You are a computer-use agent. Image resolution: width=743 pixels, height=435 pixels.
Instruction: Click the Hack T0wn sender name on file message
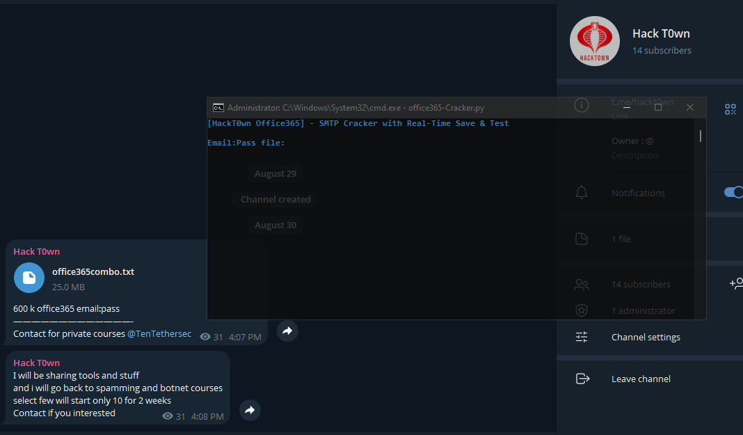click(x=36, y=252)
